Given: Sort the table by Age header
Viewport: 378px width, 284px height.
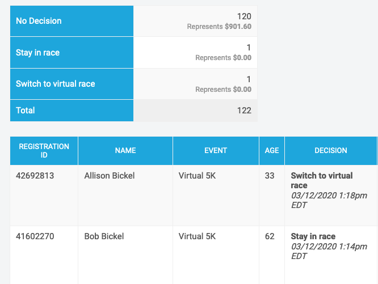Looking at the screenshot, I should point(272,151).
